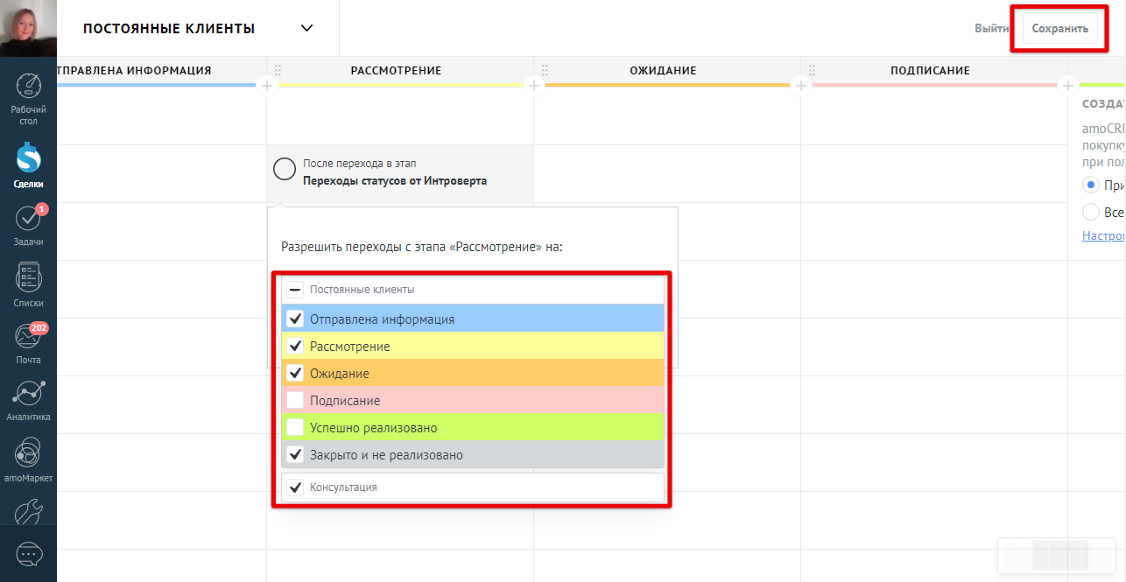1126x582 pixels.
Task: Toggle the Постоянные клиенты group checkbox
Action: click(295, 289)
